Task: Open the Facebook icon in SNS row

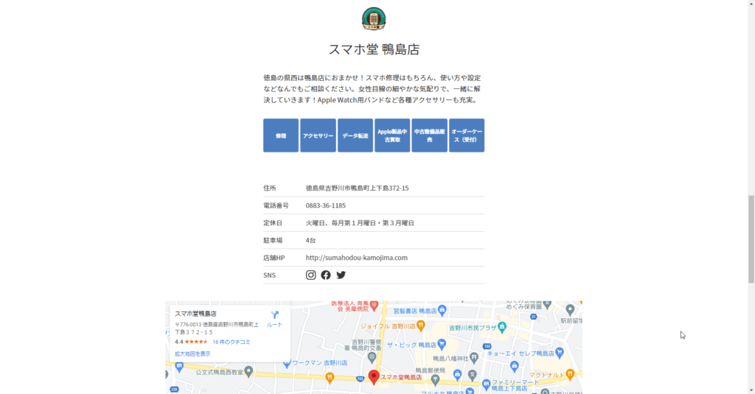Action: (x=326, y=275)
